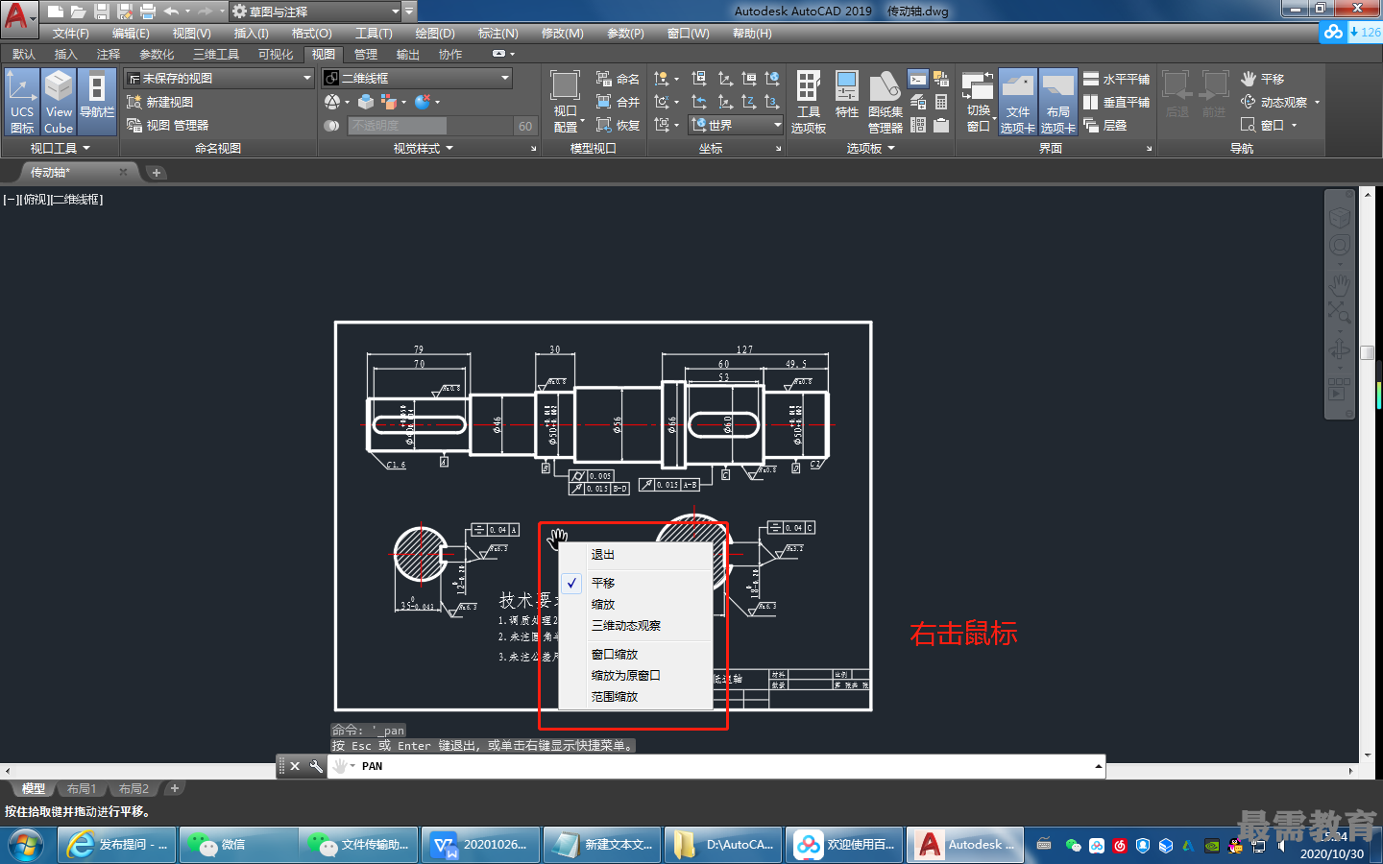The width and height of the screenshot is (1383, 864).
Task: Add a new drawing tab with plus button
Action: pyautogui.click(x=157, y=173)
